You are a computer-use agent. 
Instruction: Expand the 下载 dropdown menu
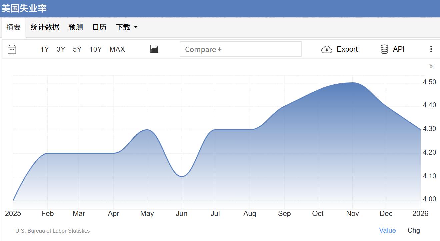127,27
